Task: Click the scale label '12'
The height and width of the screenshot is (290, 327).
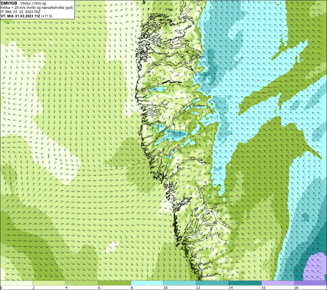Action: [x=198, y=288]
